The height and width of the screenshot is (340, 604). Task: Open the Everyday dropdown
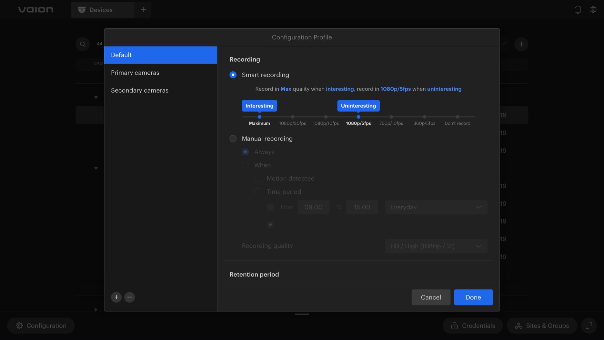pyautogui.click(x=436, y=207)
